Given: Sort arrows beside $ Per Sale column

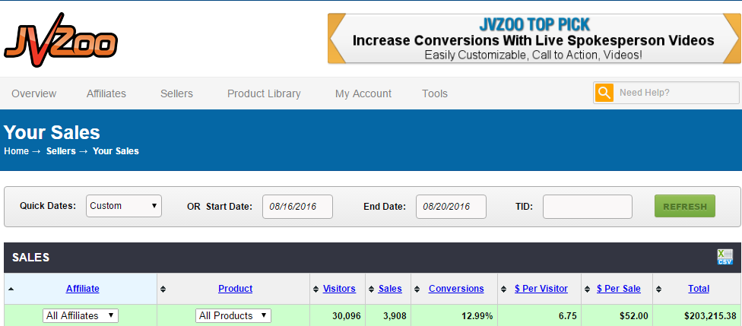Looking at the screenshot, I should coord(588,289).
